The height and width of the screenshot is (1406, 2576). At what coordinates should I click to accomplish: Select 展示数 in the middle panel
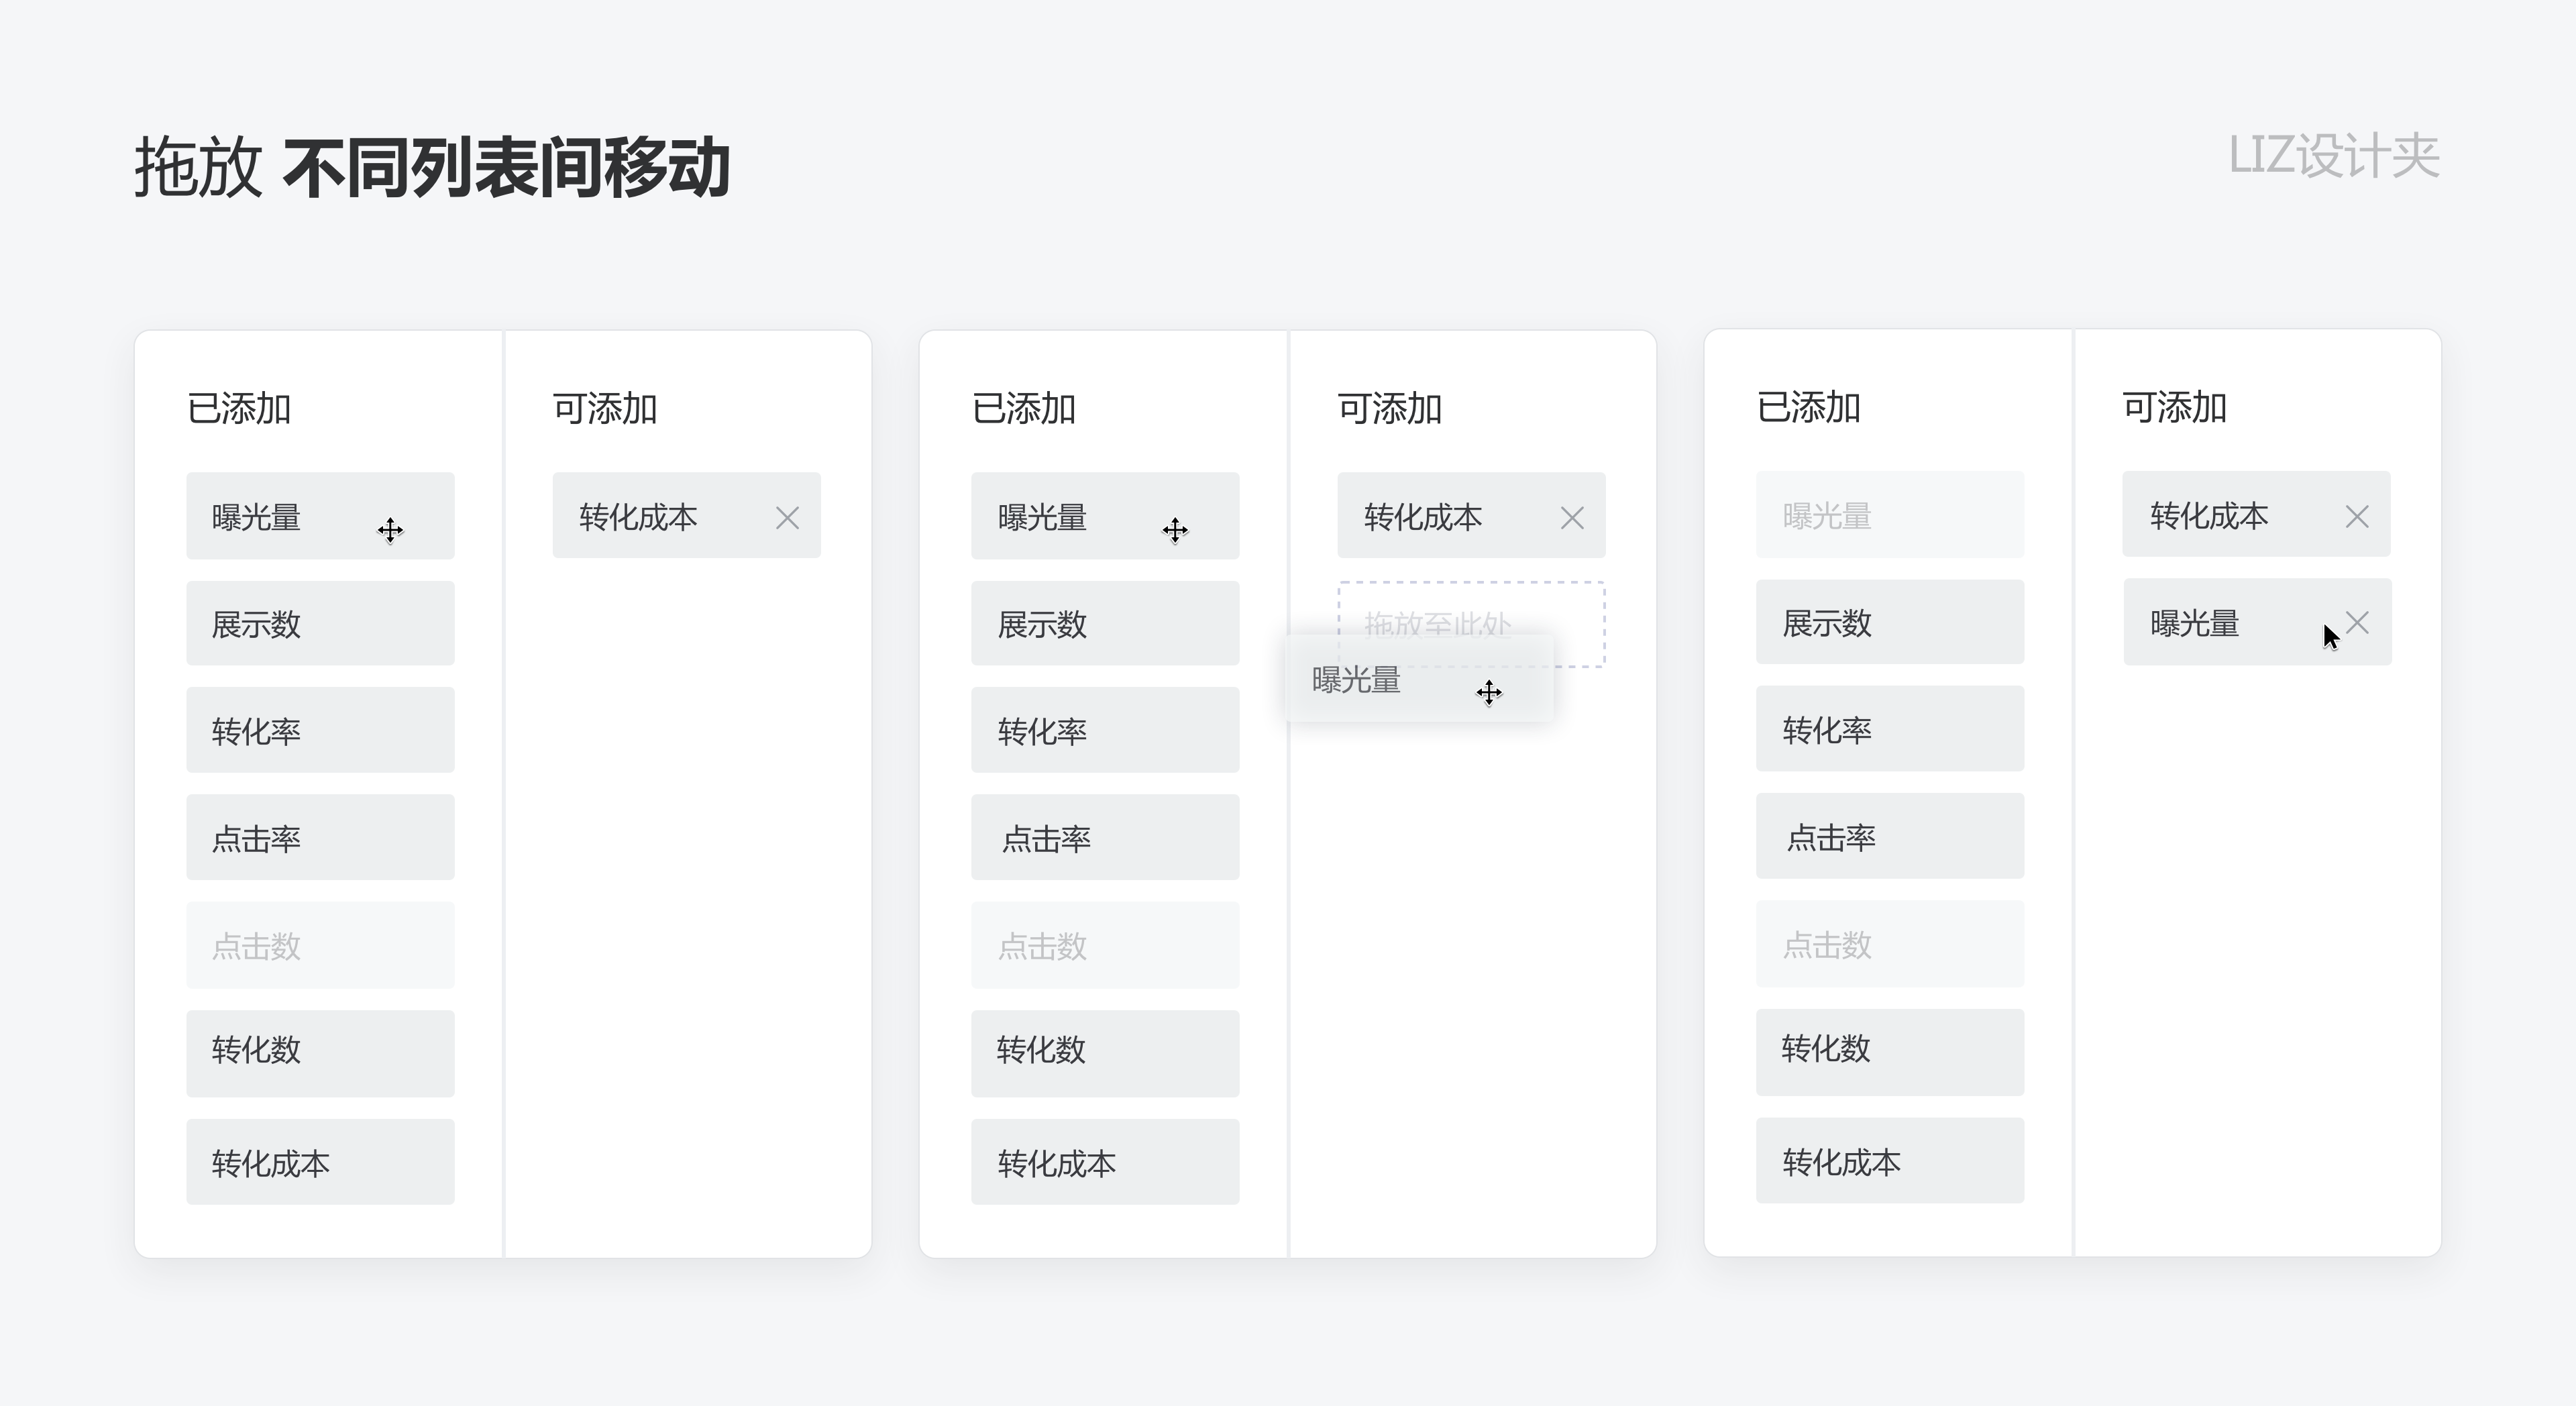tap(1105, 624)
